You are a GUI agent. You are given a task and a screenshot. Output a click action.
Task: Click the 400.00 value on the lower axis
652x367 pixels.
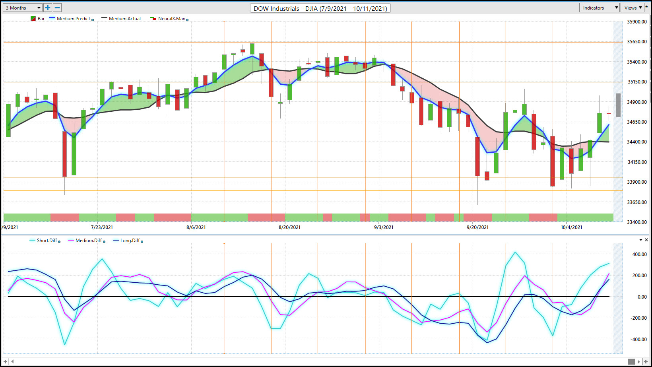640,254
